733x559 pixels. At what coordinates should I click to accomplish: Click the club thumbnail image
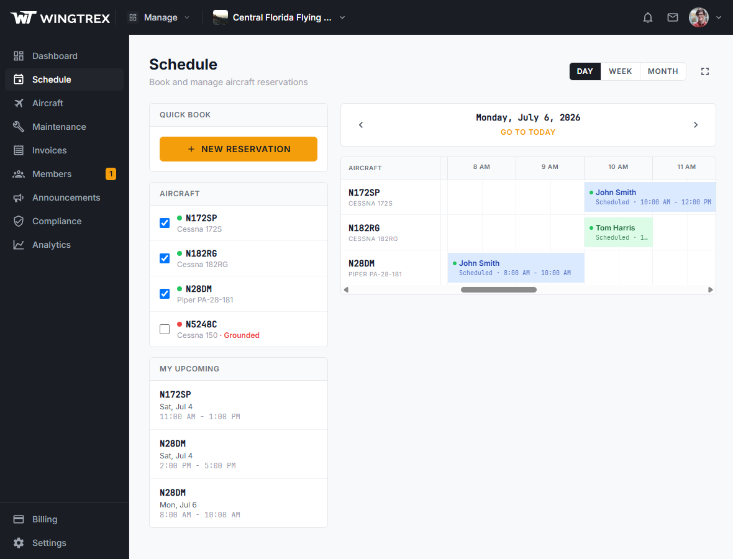[x=220, y=18]
